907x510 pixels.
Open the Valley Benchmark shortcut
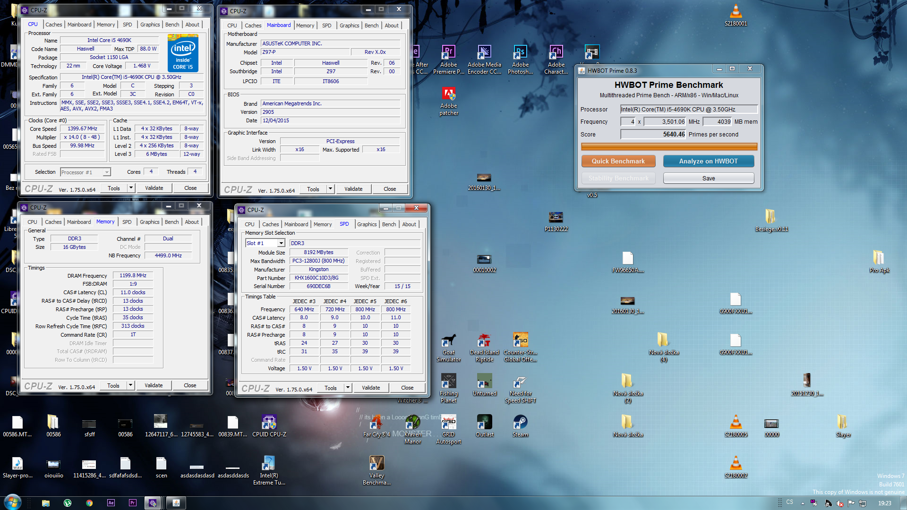376,471
